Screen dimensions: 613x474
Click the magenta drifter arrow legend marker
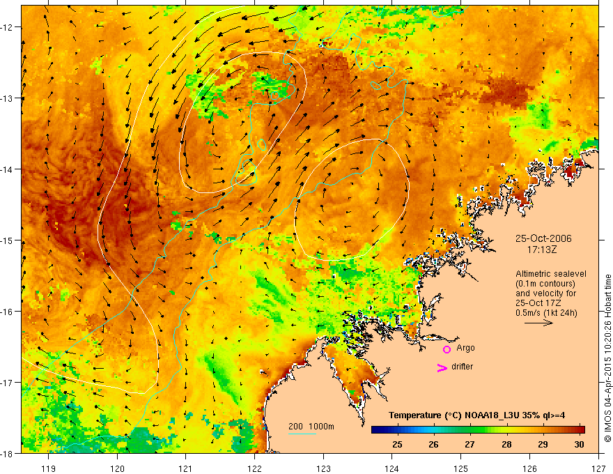click(442, 367)
